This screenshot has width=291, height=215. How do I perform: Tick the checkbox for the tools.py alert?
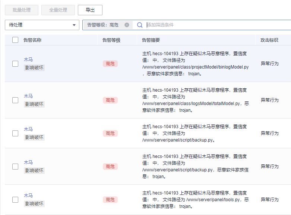click(x=15, y=200)
